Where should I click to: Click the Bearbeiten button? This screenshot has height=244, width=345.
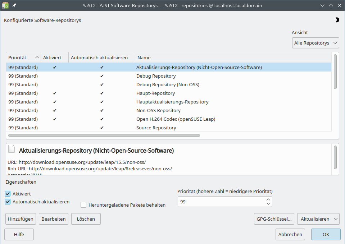click(x=54, y=219)
